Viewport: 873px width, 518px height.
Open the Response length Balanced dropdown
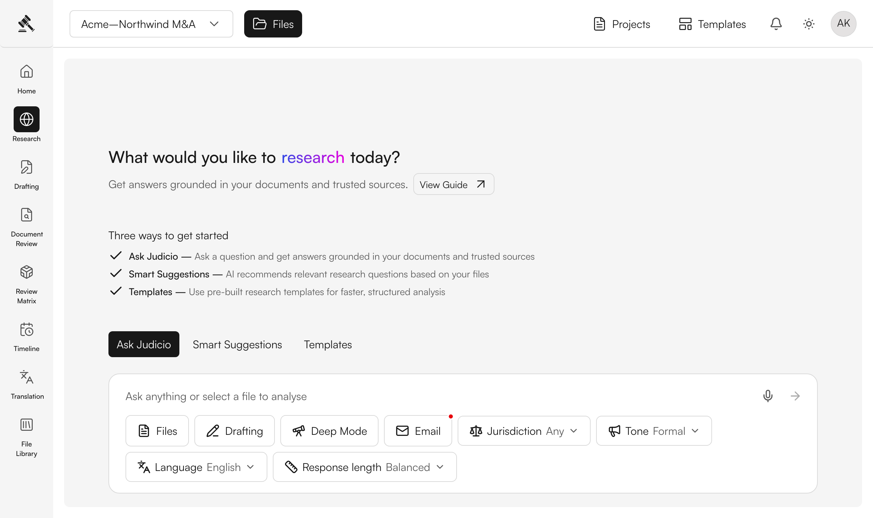[365, 467]
